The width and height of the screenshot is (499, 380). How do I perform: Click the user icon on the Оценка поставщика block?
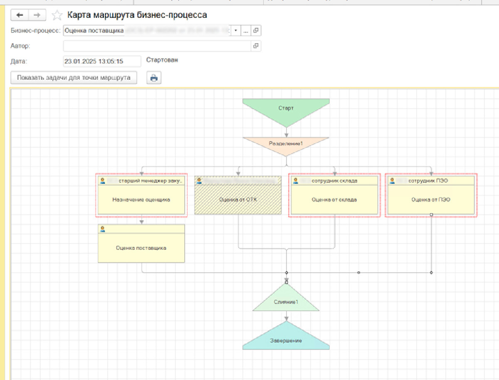(102, 229)
